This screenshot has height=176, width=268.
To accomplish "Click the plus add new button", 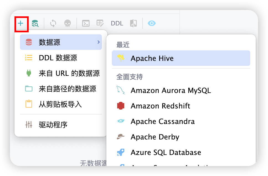I will 20,23.
